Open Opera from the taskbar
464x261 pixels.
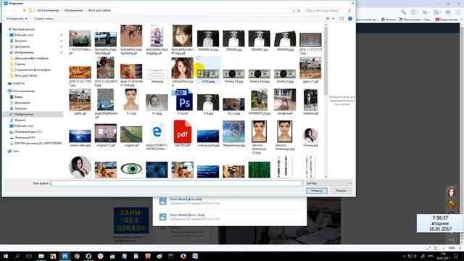click(88, 256)
